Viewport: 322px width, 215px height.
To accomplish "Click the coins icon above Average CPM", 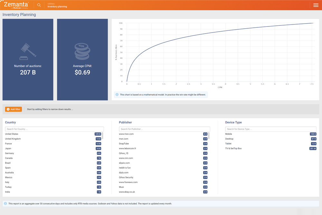I will 82,52.
